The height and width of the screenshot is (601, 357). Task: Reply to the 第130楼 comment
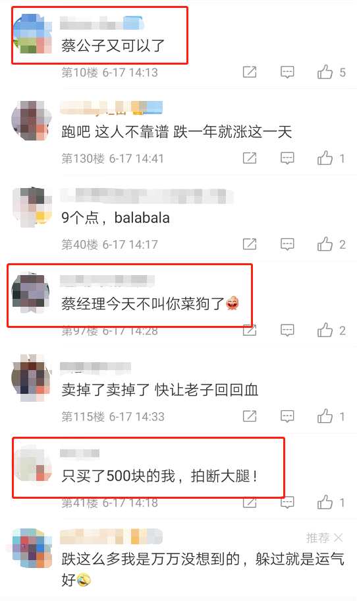tap(287, 158)
